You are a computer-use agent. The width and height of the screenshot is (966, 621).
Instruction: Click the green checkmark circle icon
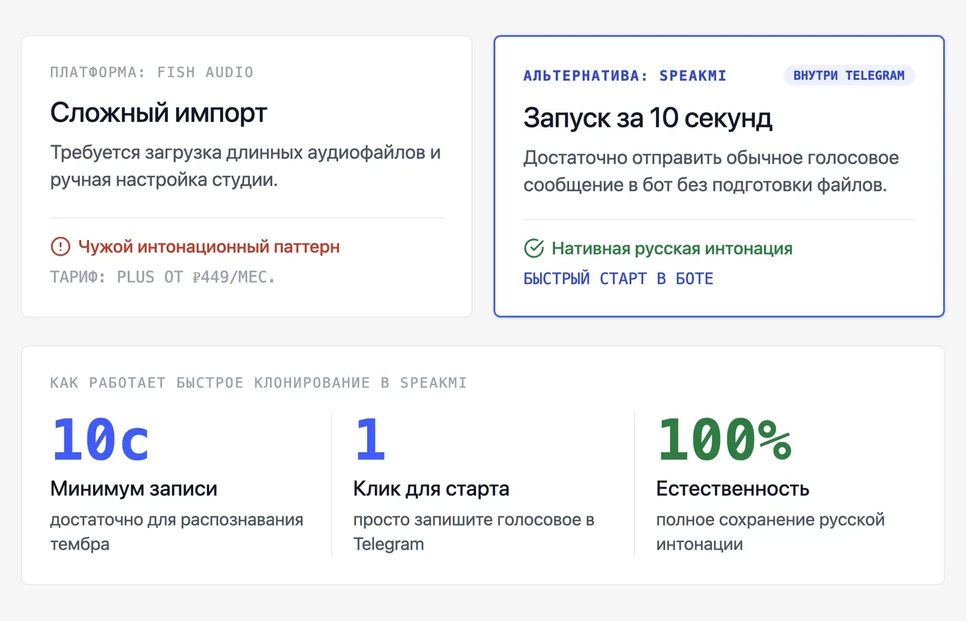pyautogui.click(x=534, y=248)
